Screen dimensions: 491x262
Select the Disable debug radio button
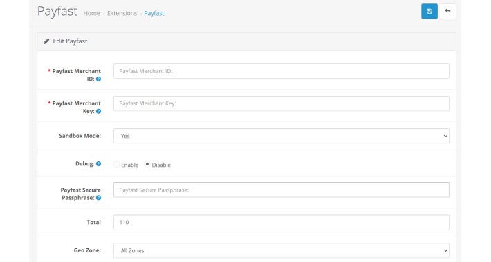pyautogui.click(x=147, y=164)
